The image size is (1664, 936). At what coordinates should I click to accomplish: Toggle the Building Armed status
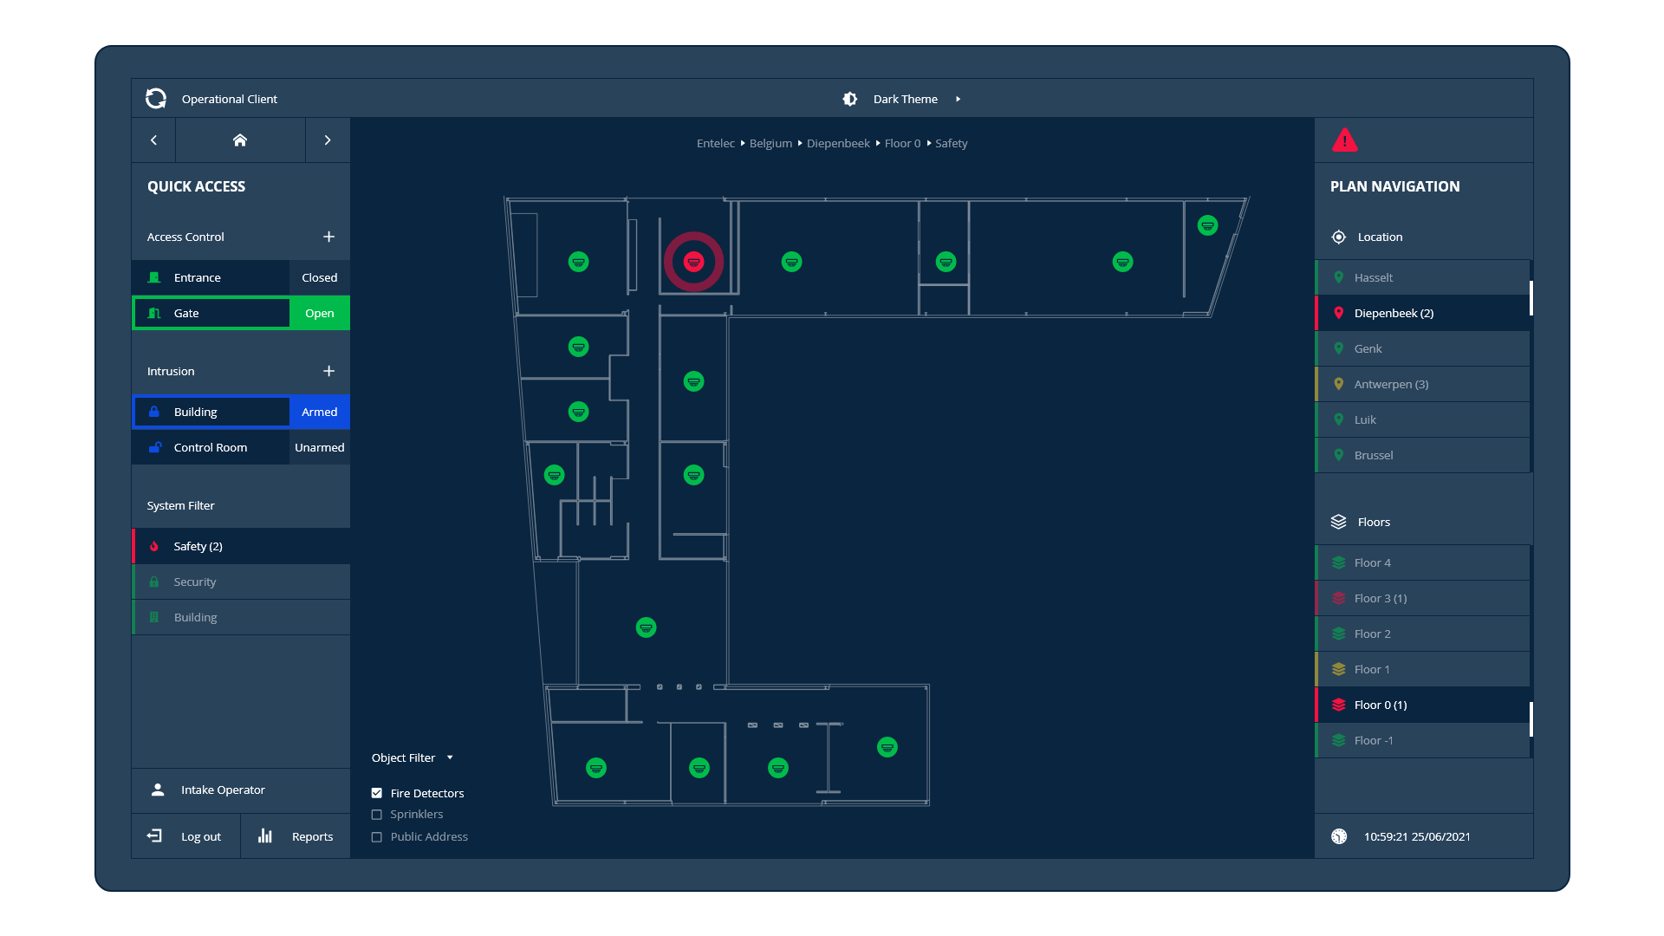[x=320, y=412]
